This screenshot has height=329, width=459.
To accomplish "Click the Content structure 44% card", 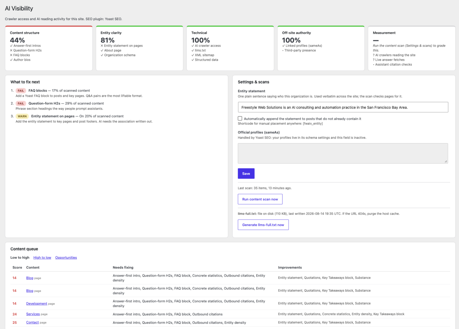I will point(49,48).
